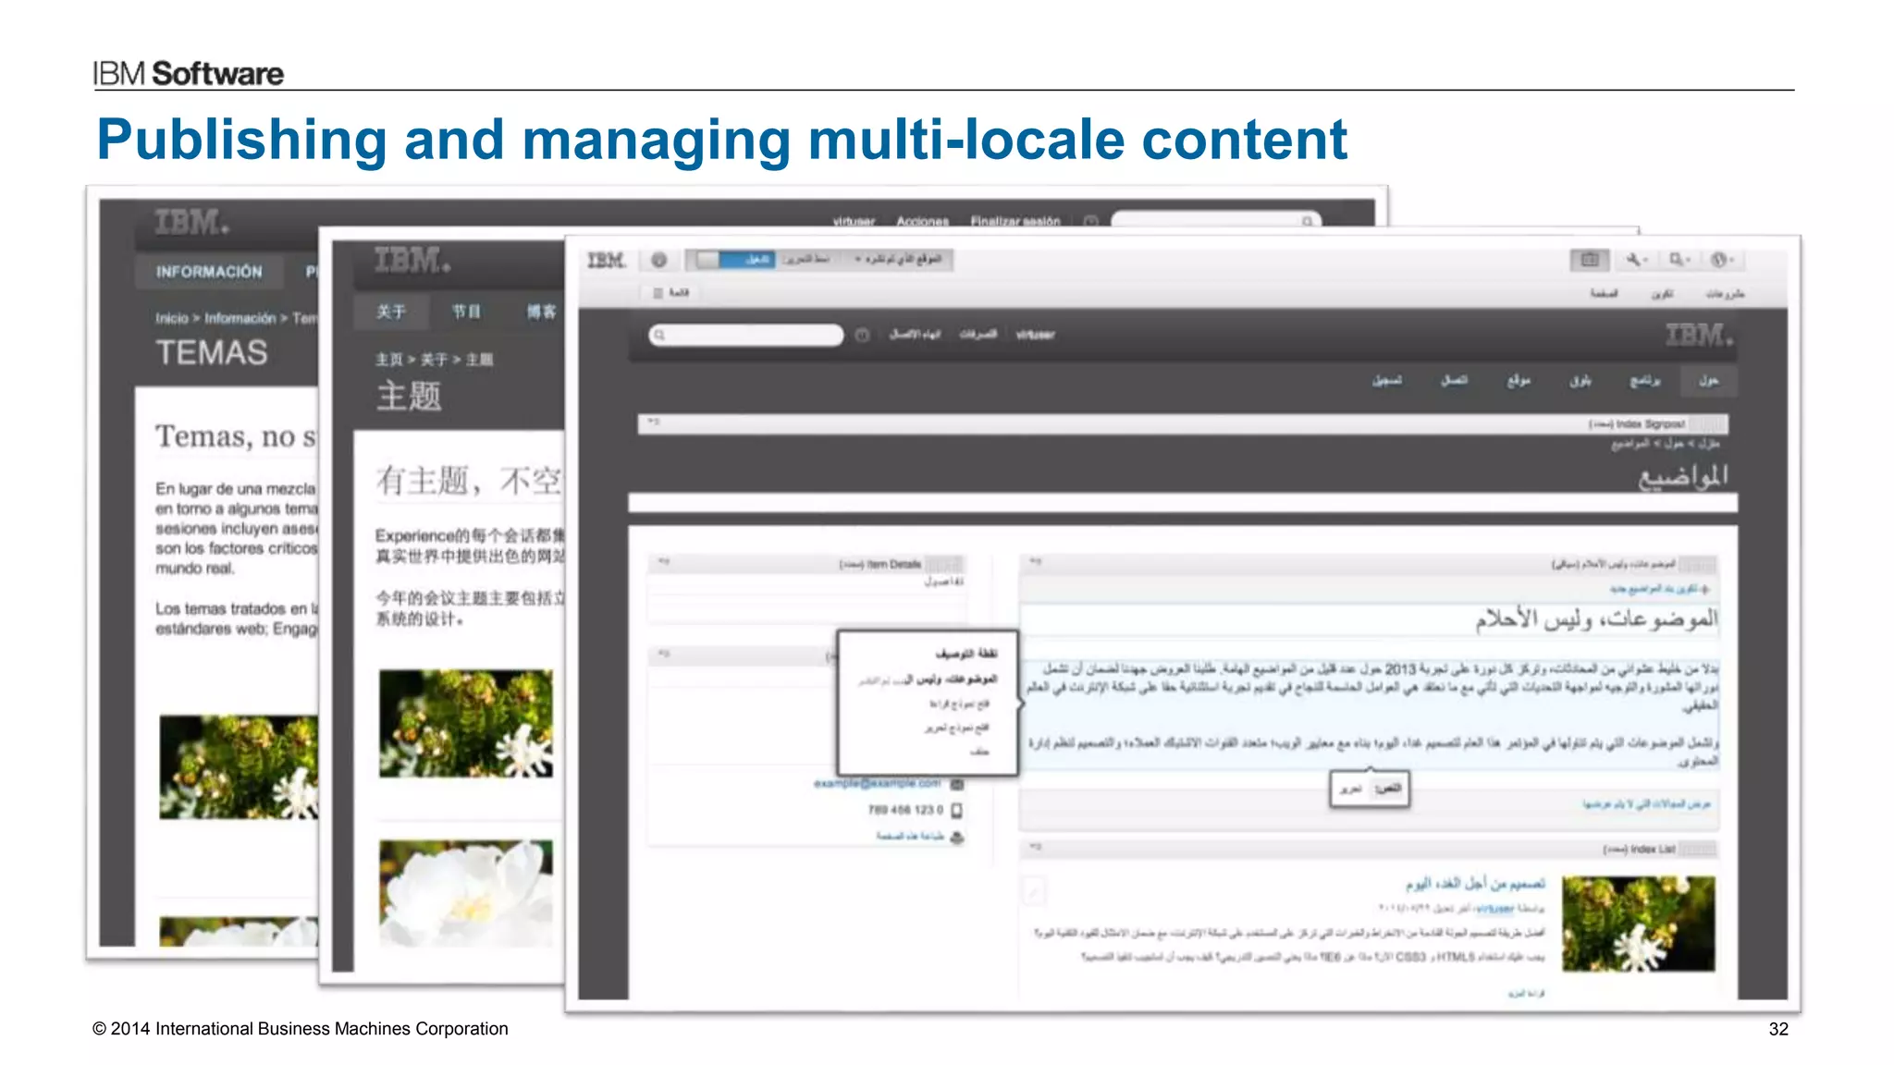Screen dimensions: 1894x1065
Task: Click the round info icon beside the toolbar IBM logo
Action: pyautogui.click(x=658, y=260)
